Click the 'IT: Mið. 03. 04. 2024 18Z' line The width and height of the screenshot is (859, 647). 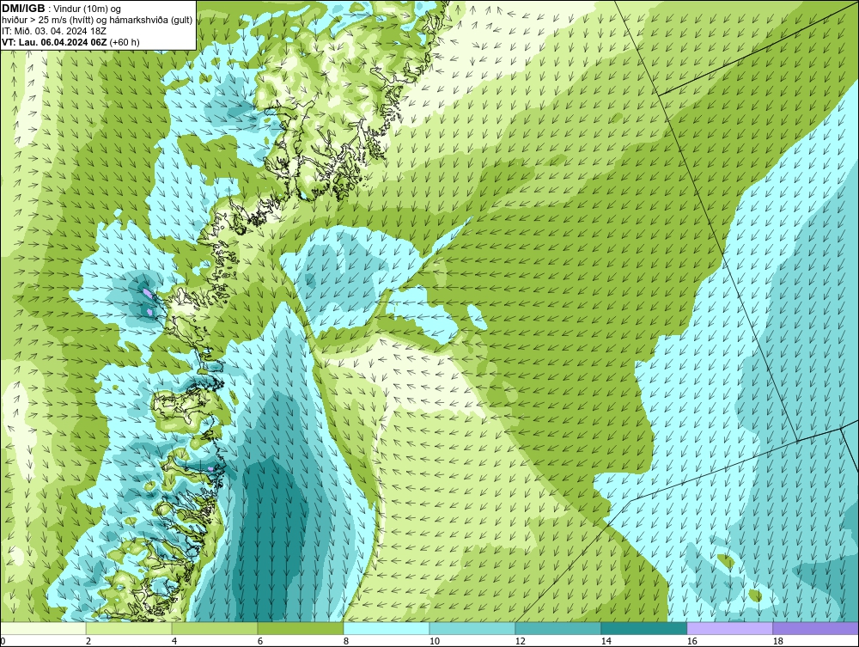coord(54,31)
